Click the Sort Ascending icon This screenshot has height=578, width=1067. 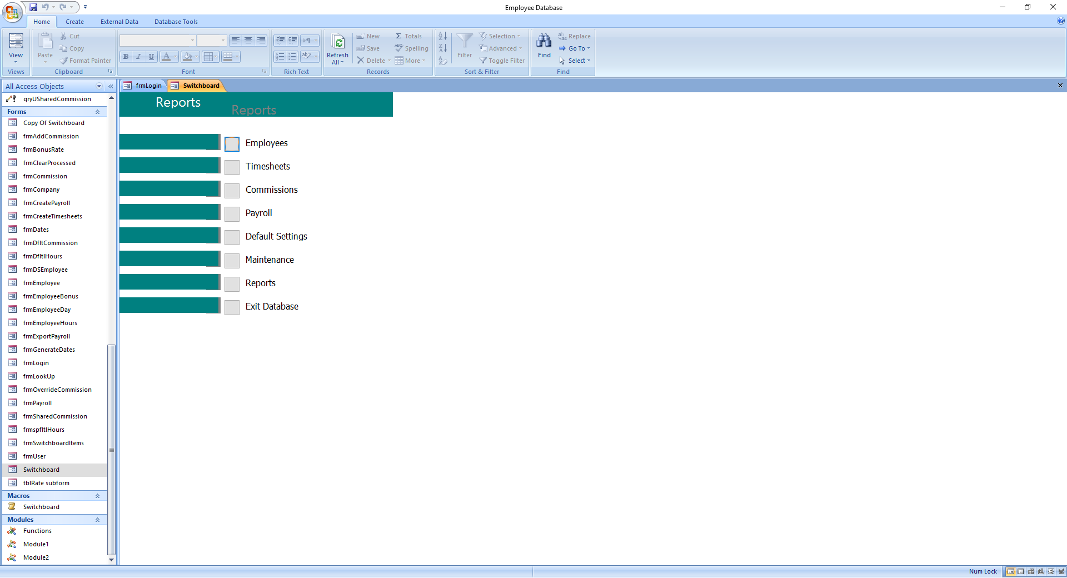pos(443,36)
